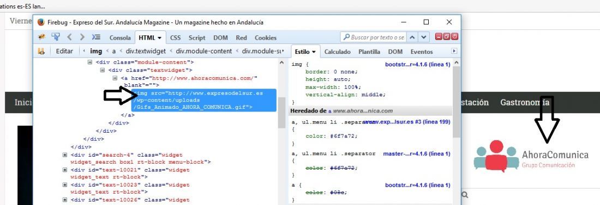Open the Estilo side panel options dropdown
The image size is (600, 205).
(314, 52)
